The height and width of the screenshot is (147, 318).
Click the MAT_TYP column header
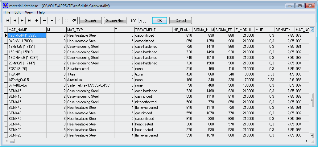pyautogui.click(x=90, y=30)
